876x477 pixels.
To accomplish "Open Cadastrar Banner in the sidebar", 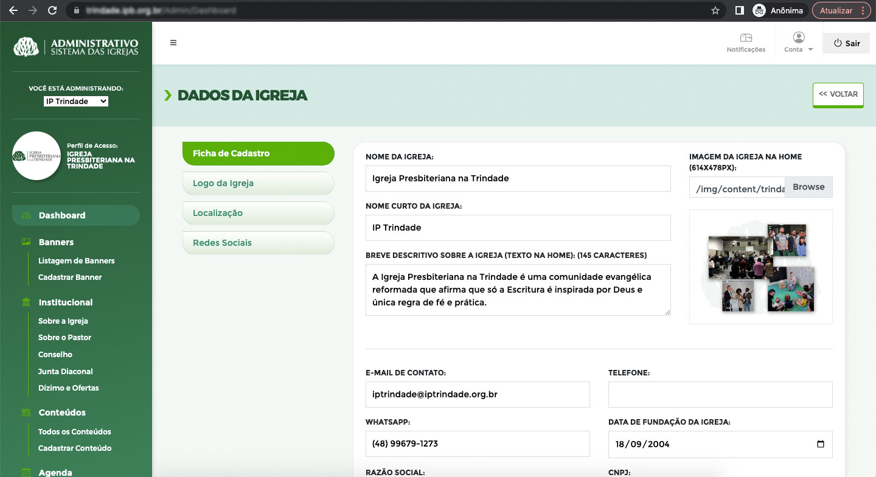I will (x=70, y=277).
